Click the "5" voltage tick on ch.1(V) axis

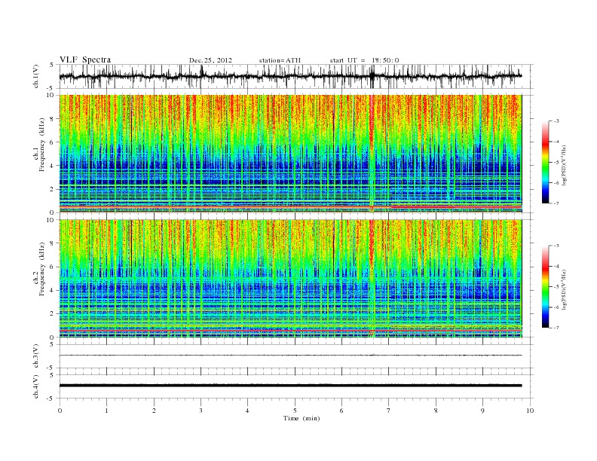[52, 65]
